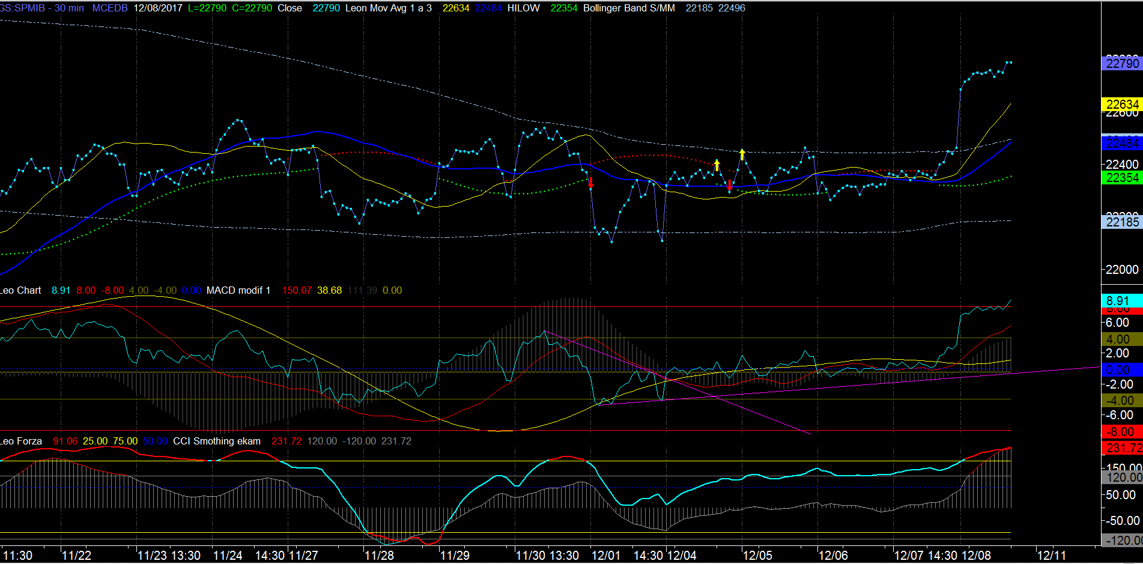The image size is (1143, 564).
Task: Click the yellow 75.00 Leo Forza value
Action: (125, 441)
